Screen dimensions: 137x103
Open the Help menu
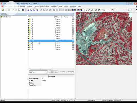point(80,7)
